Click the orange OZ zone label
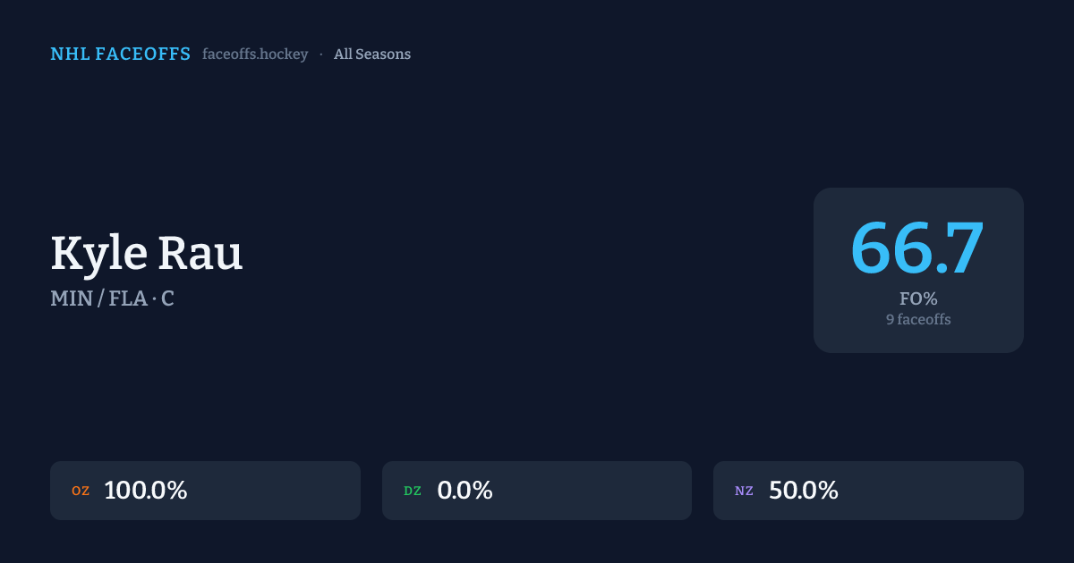 pyautogui.click(x=81, y=491)
